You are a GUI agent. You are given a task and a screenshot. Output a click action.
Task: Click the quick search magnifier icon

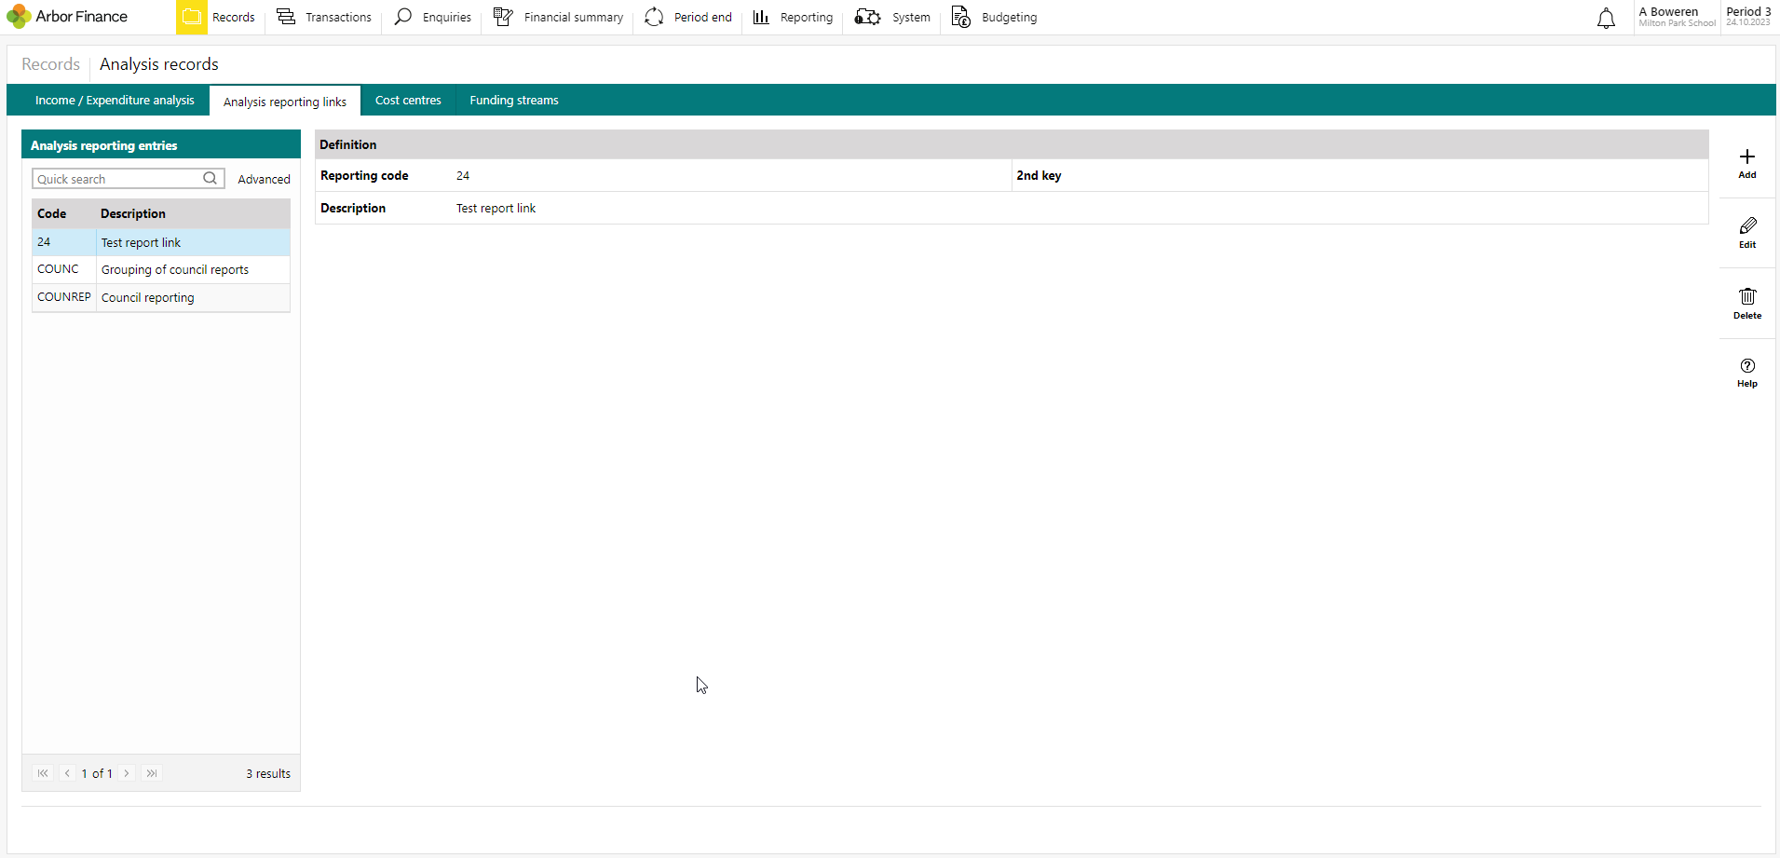[x=211, y=179]
